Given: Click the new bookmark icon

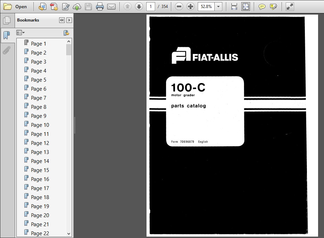Looking at the screenshot, I should 66,33.
